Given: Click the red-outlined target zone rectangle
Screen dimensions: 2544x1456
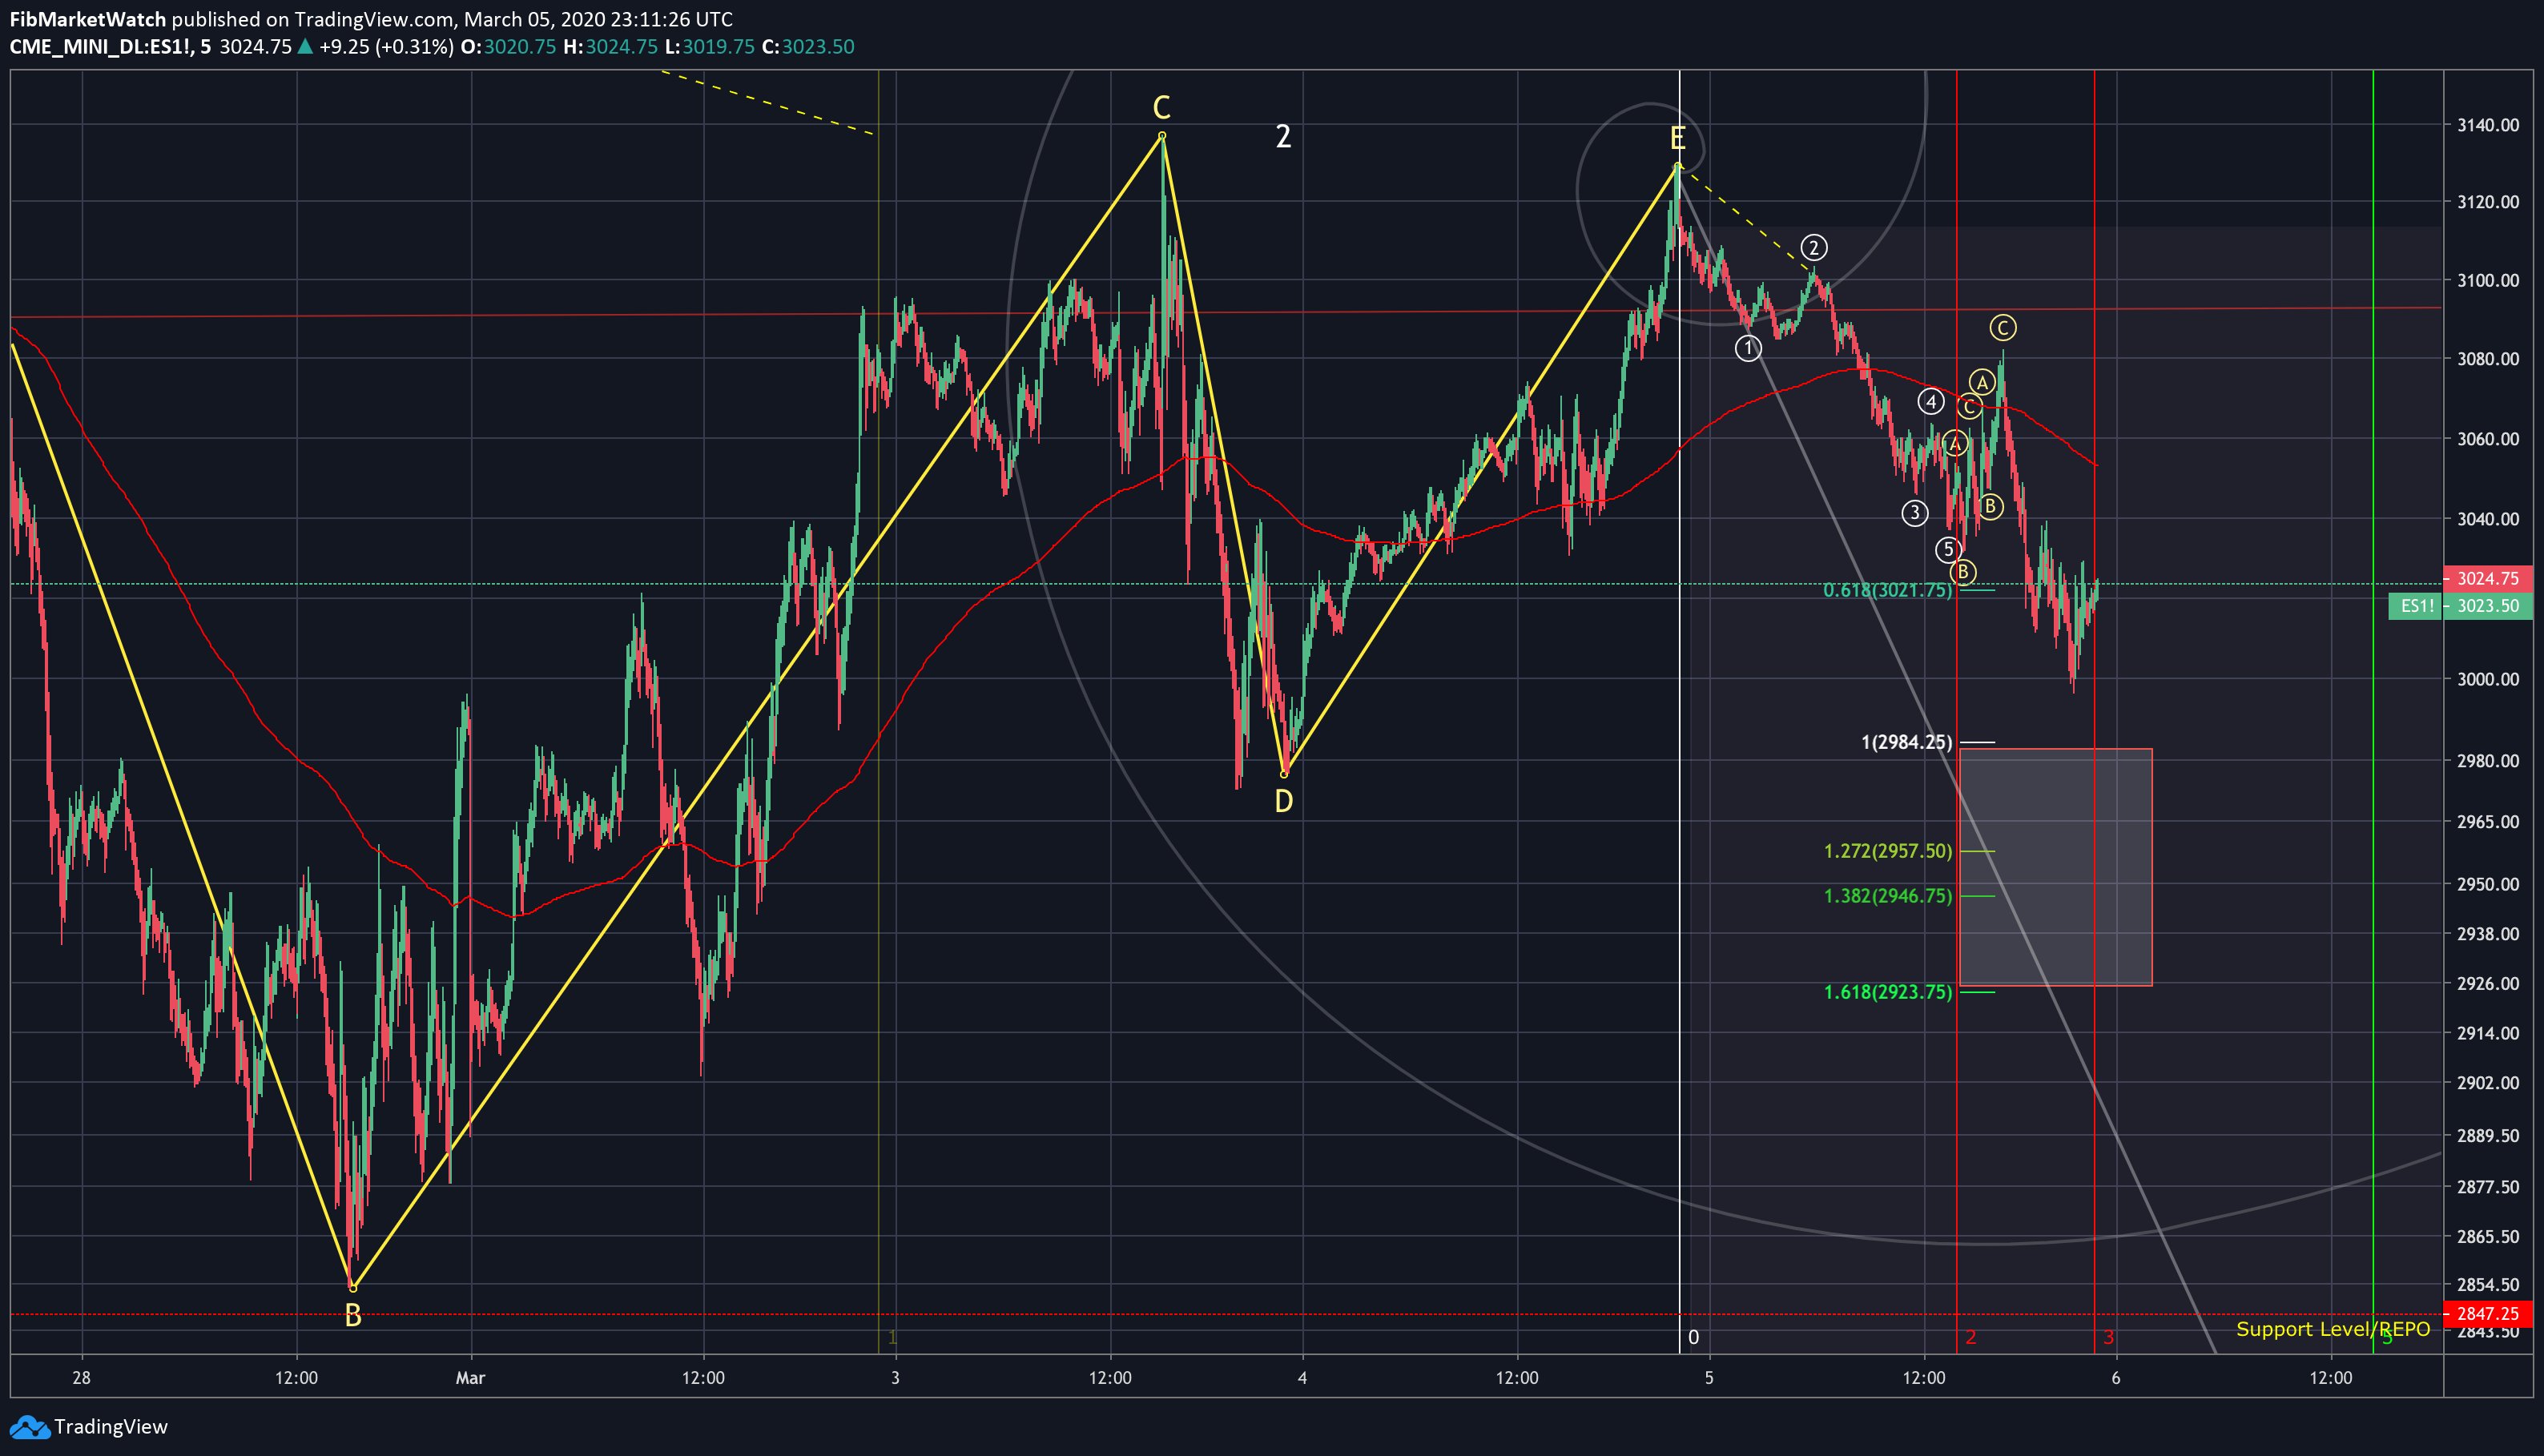Looking at the screenshot, I should [x=2056, y=867].
